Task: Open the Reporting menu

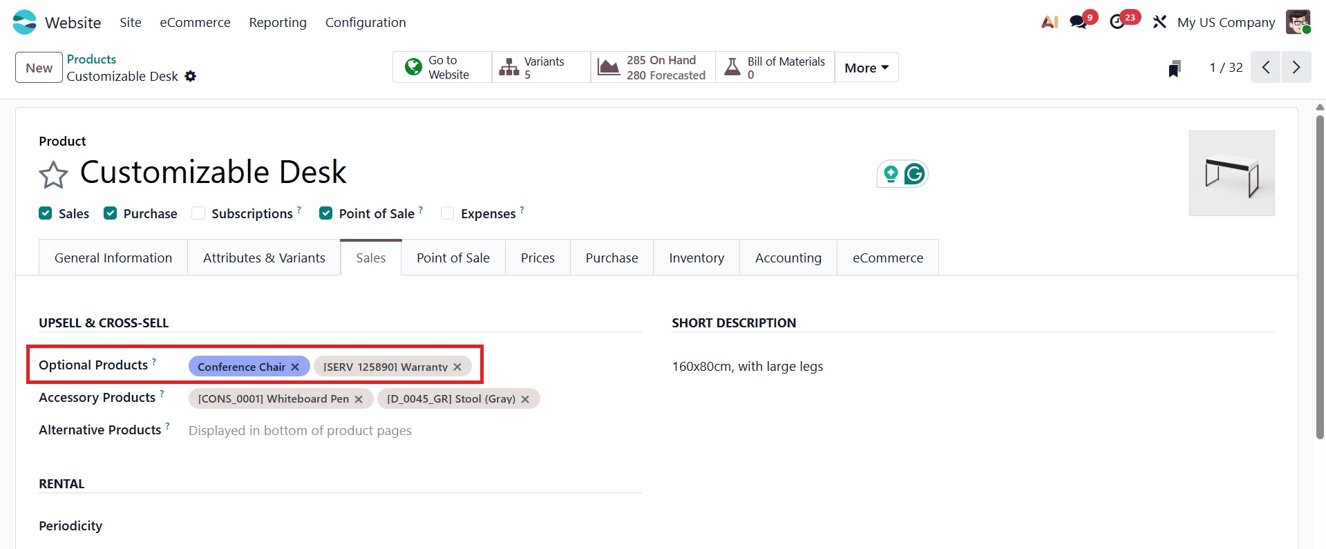Action: pyautogui.click(x=278, y=22)
